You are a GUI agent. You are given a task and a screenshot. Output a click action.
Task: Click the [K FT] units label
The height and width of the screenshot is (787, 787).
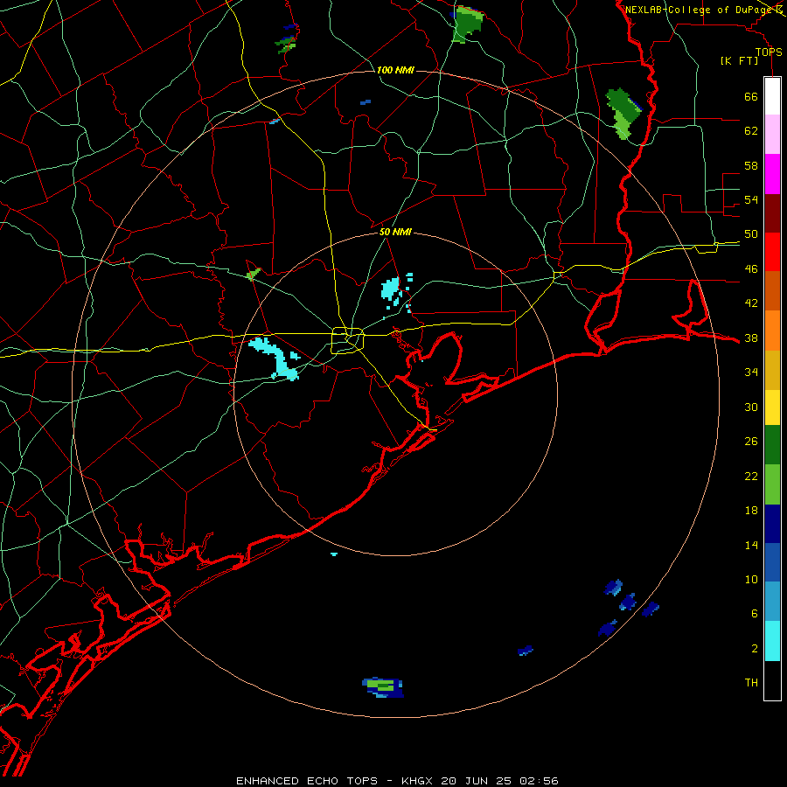click(x=739, y=60)
